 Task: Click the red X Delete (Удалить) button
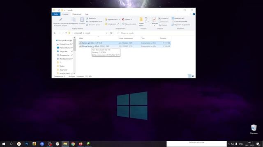(x=127, y=19)
